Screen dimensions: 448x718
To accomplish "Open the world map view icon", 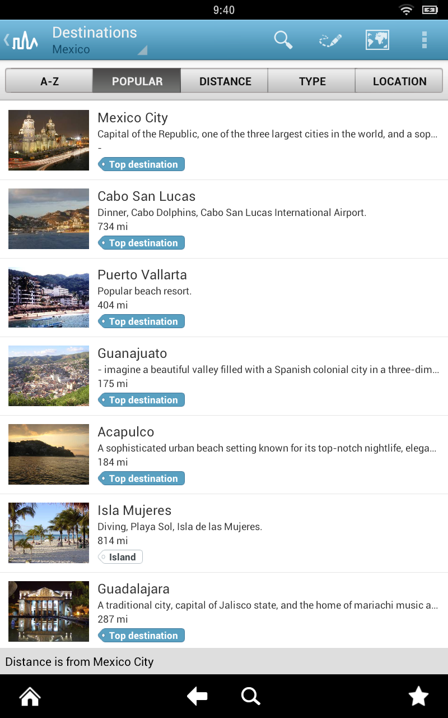I will pyautogui.click(x=377, y=40).
